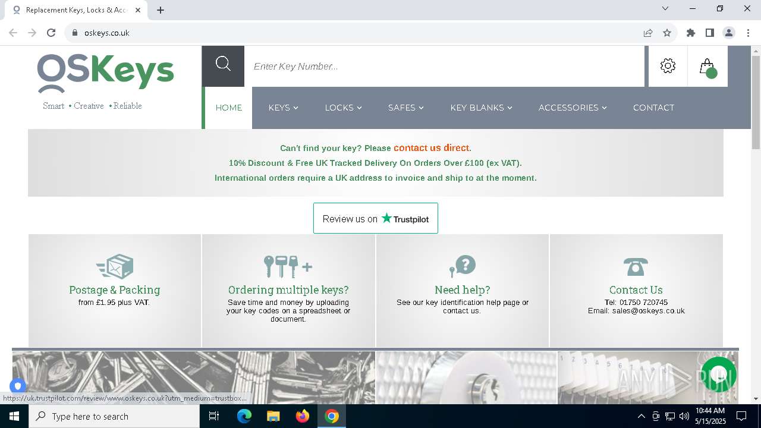Viewport: 761px width, 428px height.
Task: Click the sales@oskeys.co.uk email text
Action: [x=649, y=311]
